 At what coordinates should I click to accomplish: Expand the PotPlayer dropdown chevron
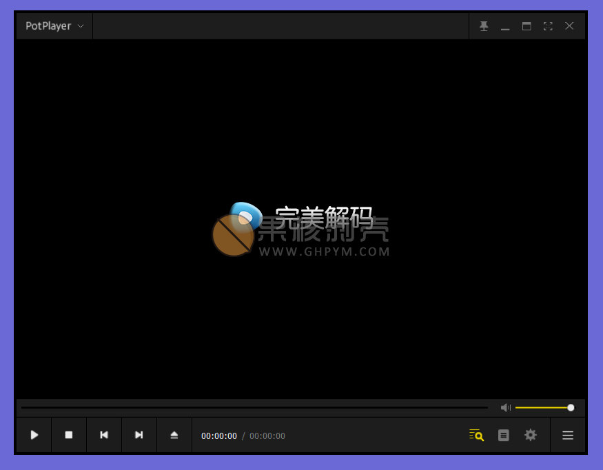[x=81, y=25]
